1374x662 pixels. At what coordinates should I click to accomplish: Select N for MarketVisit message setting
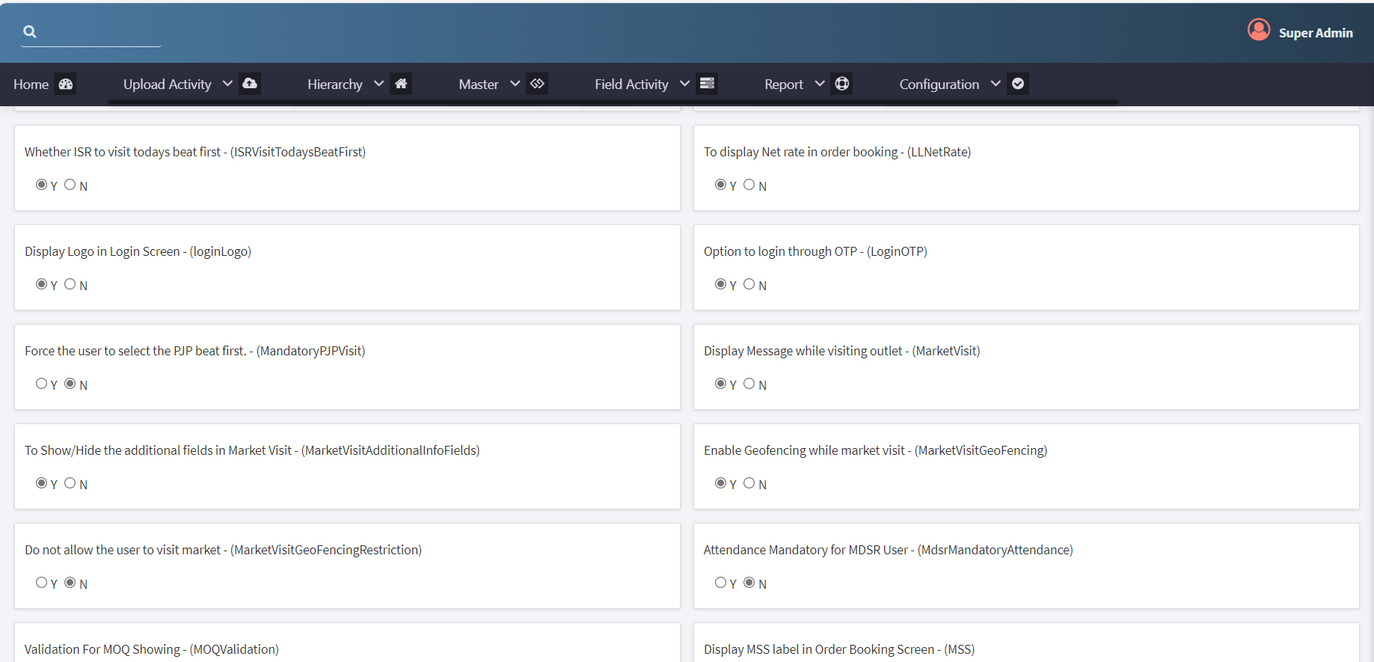(749, 384)
